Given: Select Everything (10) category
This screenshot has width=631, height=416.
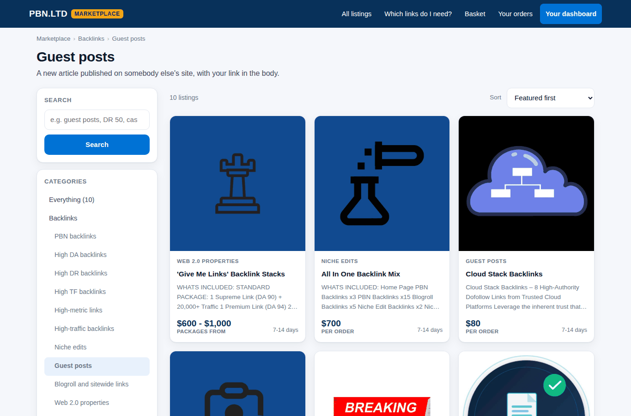Looking at the screenshot, I should (97, 200).
